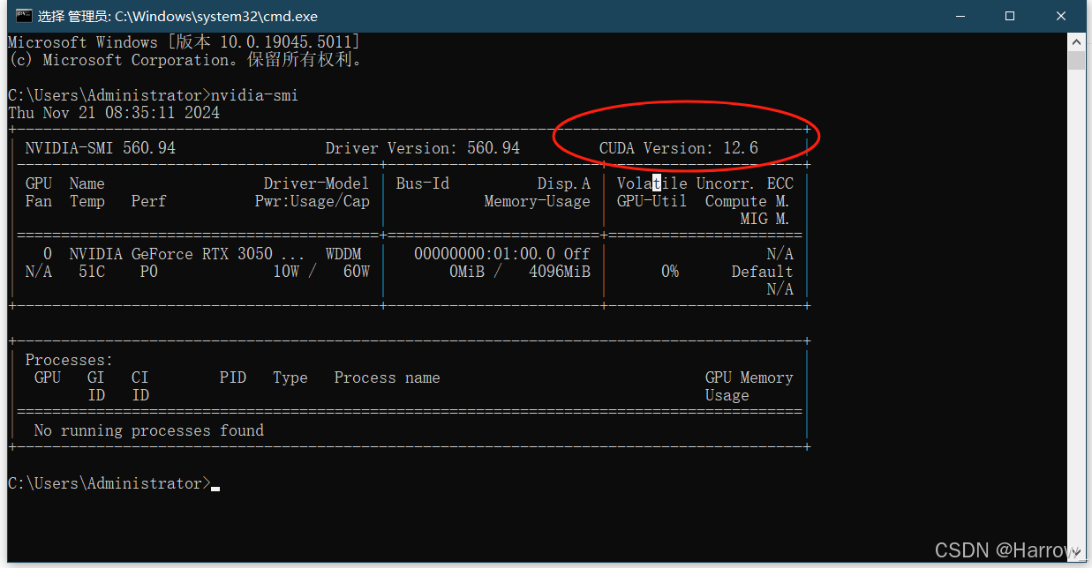The height and width of the screenshot is (568, 1092).
Task: Click the cmd.exe icon in title bar
Action: tap(24, 16)
